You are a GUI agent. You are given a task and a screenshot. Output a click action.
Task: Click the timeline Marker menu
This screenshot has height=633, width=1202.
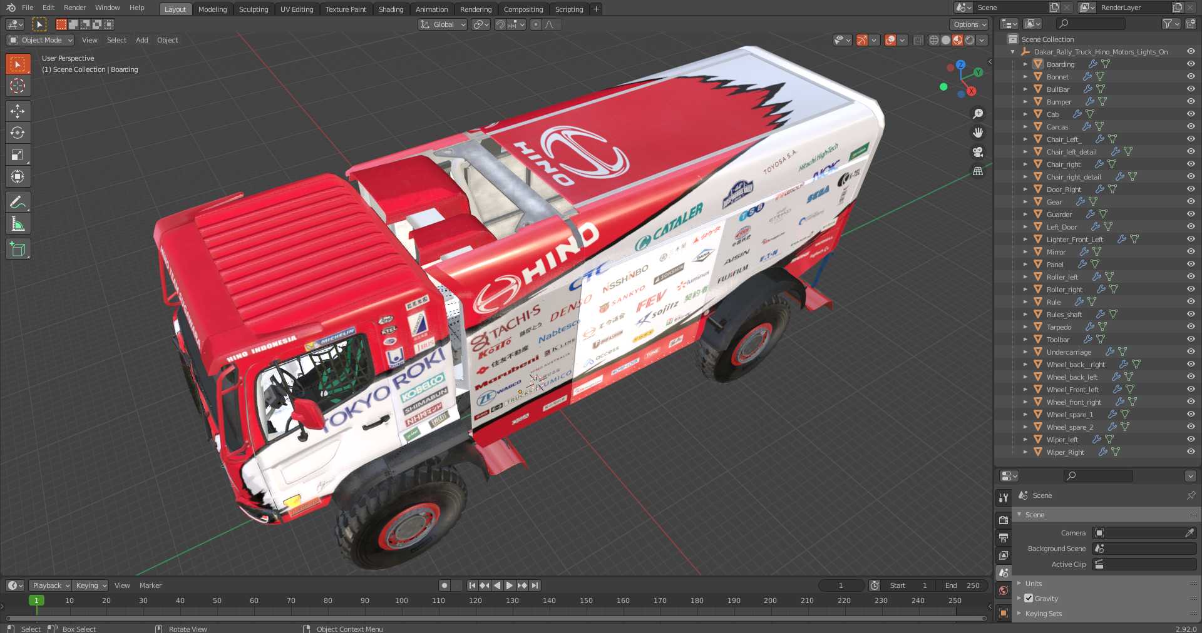(x=150, y=585)
